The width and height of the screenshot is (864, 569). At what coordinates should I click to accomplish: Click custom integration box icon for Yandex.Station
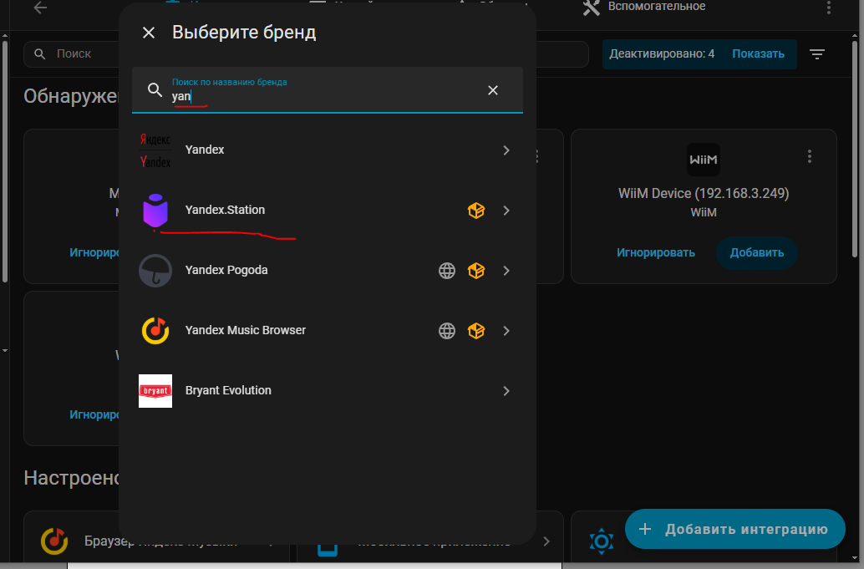(476, 211)
